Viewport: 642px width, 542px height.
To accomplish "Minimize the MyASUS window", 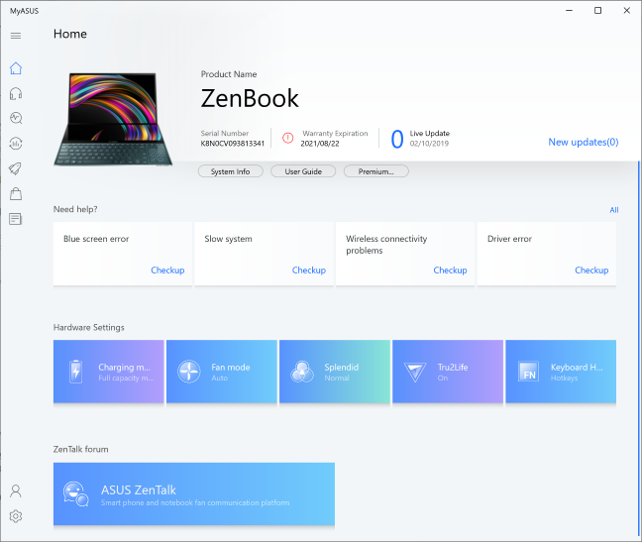I will [x=569, y=11].
